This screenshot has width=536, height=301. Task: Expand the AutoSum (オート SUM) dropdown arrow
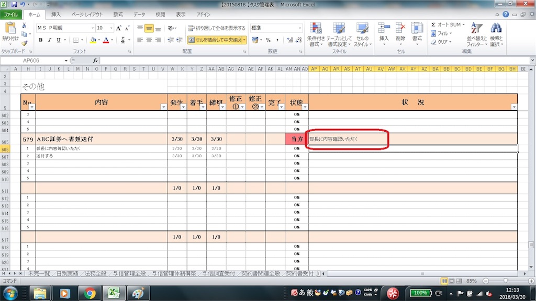coord(464,25)
